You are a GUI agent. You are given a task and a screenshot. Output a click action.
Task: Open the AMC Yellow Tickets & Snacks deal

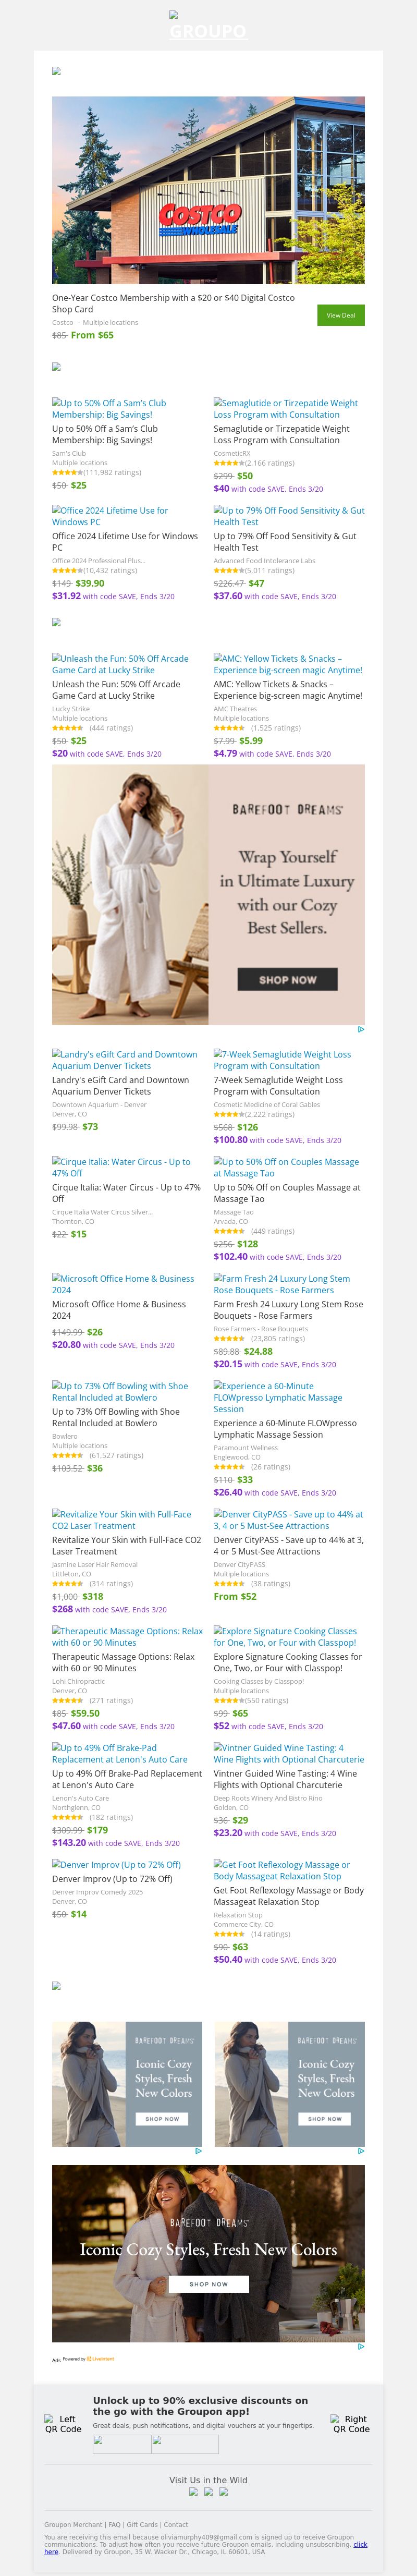[x=287, y=664]
